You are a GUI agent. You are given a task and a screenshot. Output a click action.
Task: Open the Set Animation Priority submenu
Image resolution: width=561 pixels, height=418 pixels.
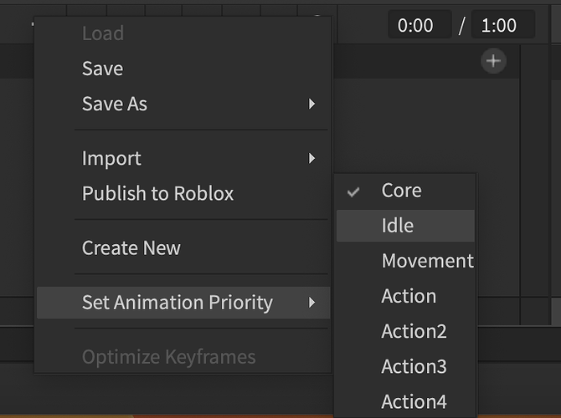(178, 302)
